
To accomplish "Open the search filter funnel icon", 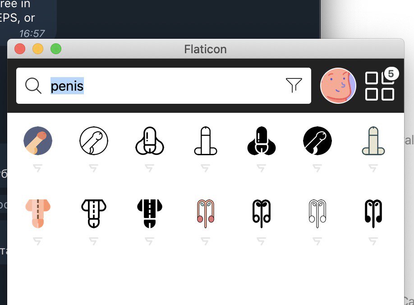I will tap(294, 85).
